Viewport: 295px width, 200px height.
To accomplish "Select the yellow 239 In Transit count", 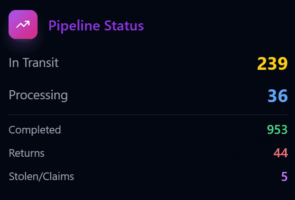I will [273, 64].
